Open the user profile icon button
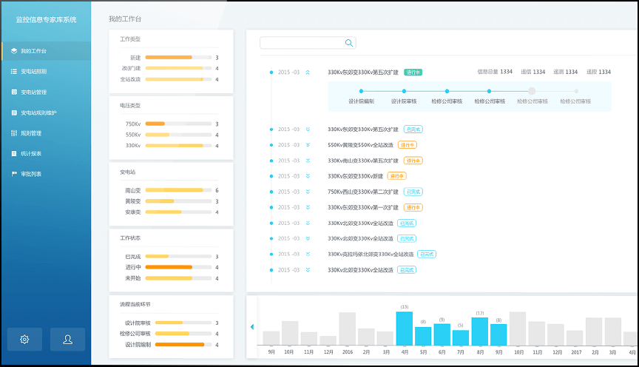This screenshot has width=639, height=367. pyautogui.click(x=67, y=339)
